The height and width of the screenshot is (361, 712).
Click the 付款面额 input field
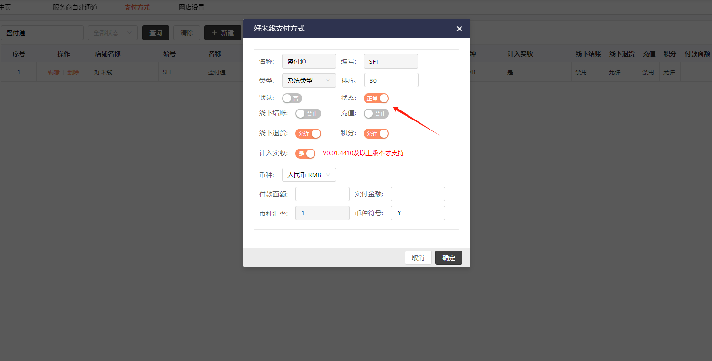(x=323, y=194)
